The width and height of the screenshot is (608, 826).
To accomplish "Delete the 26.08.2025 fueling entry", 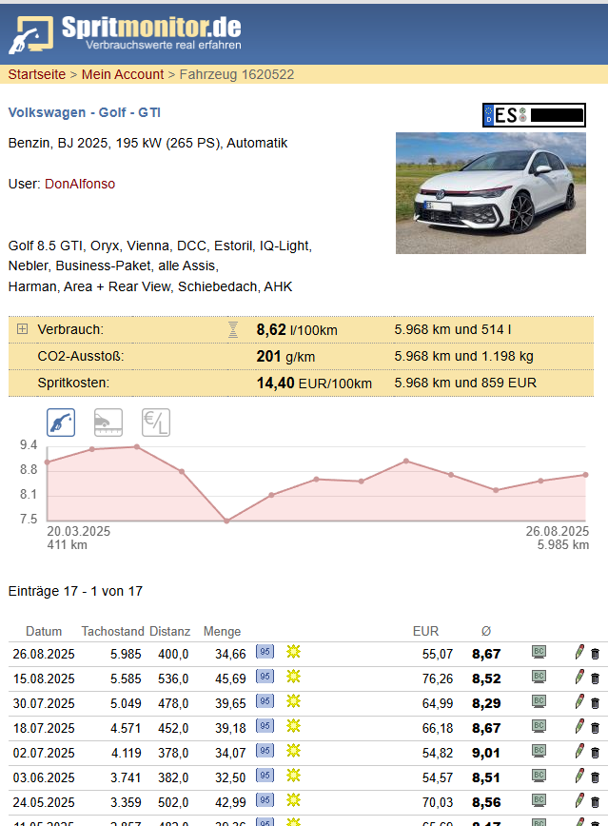I will click(x=595, y=654).
